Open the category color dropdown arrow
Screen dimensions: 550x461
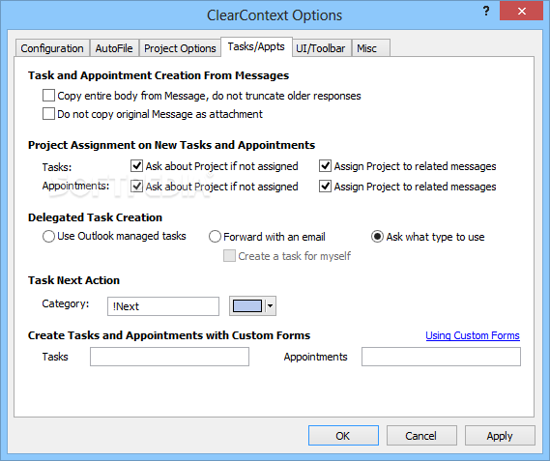(x=270, y=306)
